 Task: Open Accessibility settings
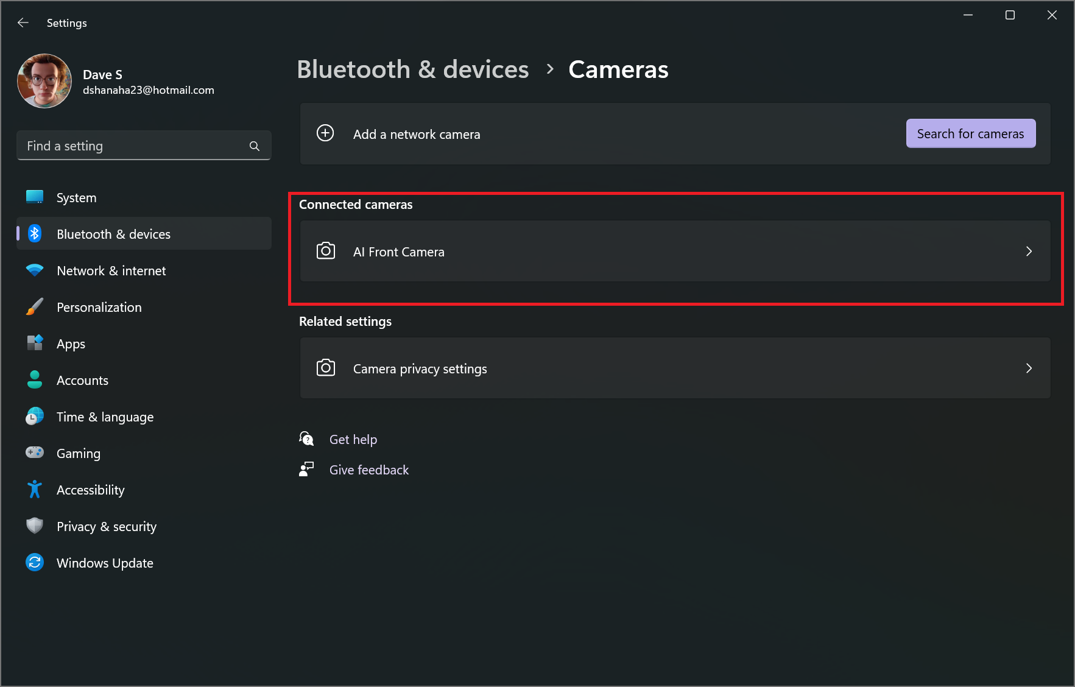[x=144, y=490]
